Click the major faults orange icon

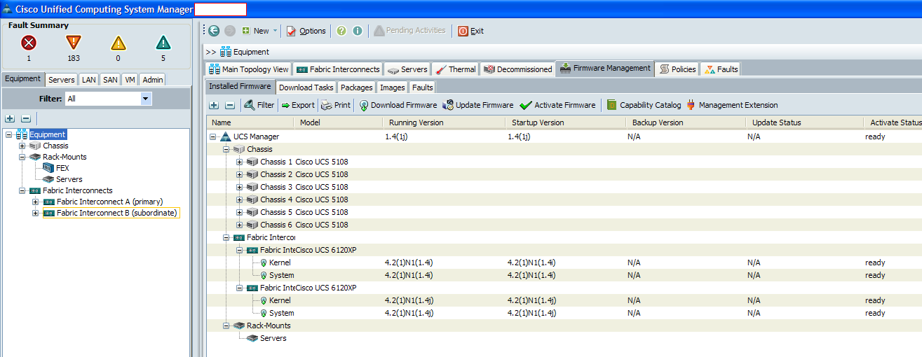click(x=73, y=43)
